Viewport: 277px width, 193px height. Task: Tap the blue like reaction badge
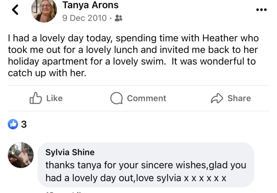[x=13, y=124]
